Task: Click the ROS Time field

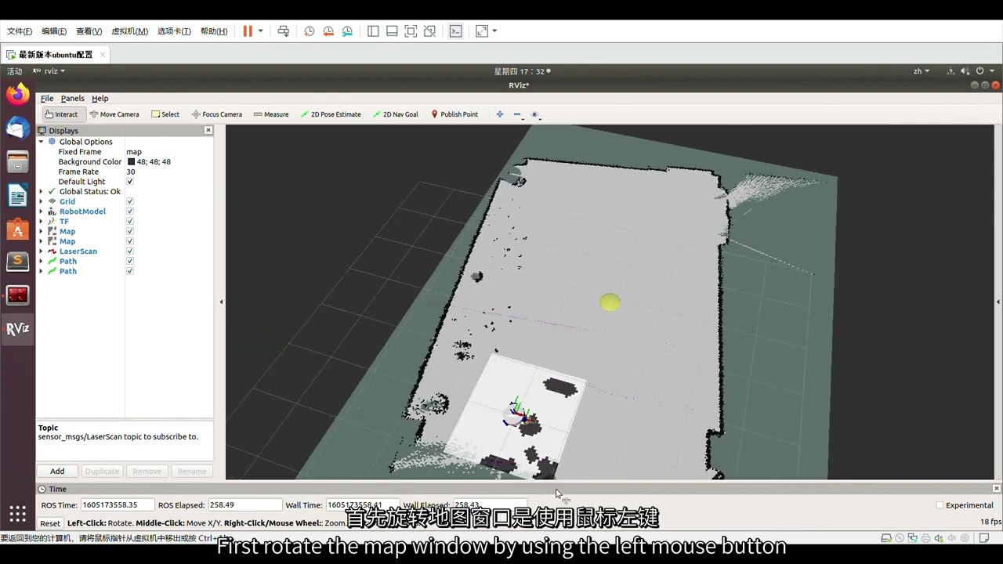Action: 117,505
